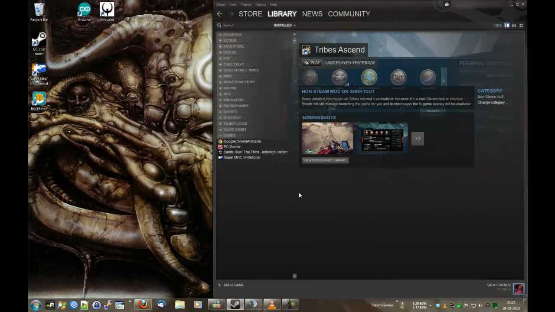
Task: Click the Tribes Ascend game icon in header
Action: click(x=306, y=50)
